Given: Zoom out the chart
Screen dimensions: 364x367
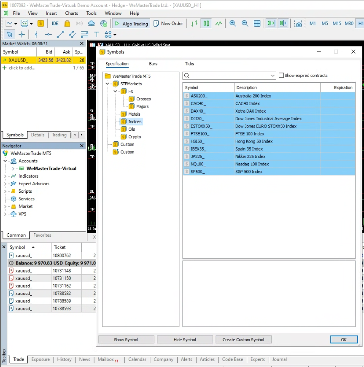Looking at the screenshot, I should coord(245,23).
